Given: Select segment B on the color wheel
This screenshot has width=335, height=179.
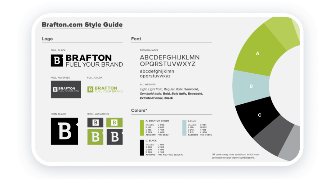Looking at the screenshot, I should tap(251, 85).
